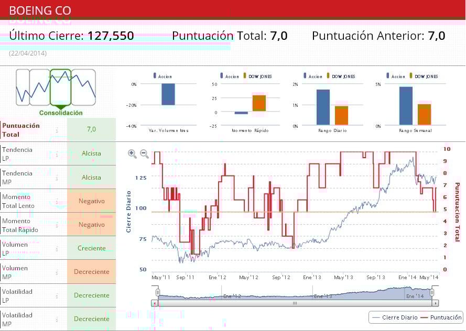Click Decreciente value for Volumen MP
This screenshot has height=331, width=466.
click(x=92, y=272)
